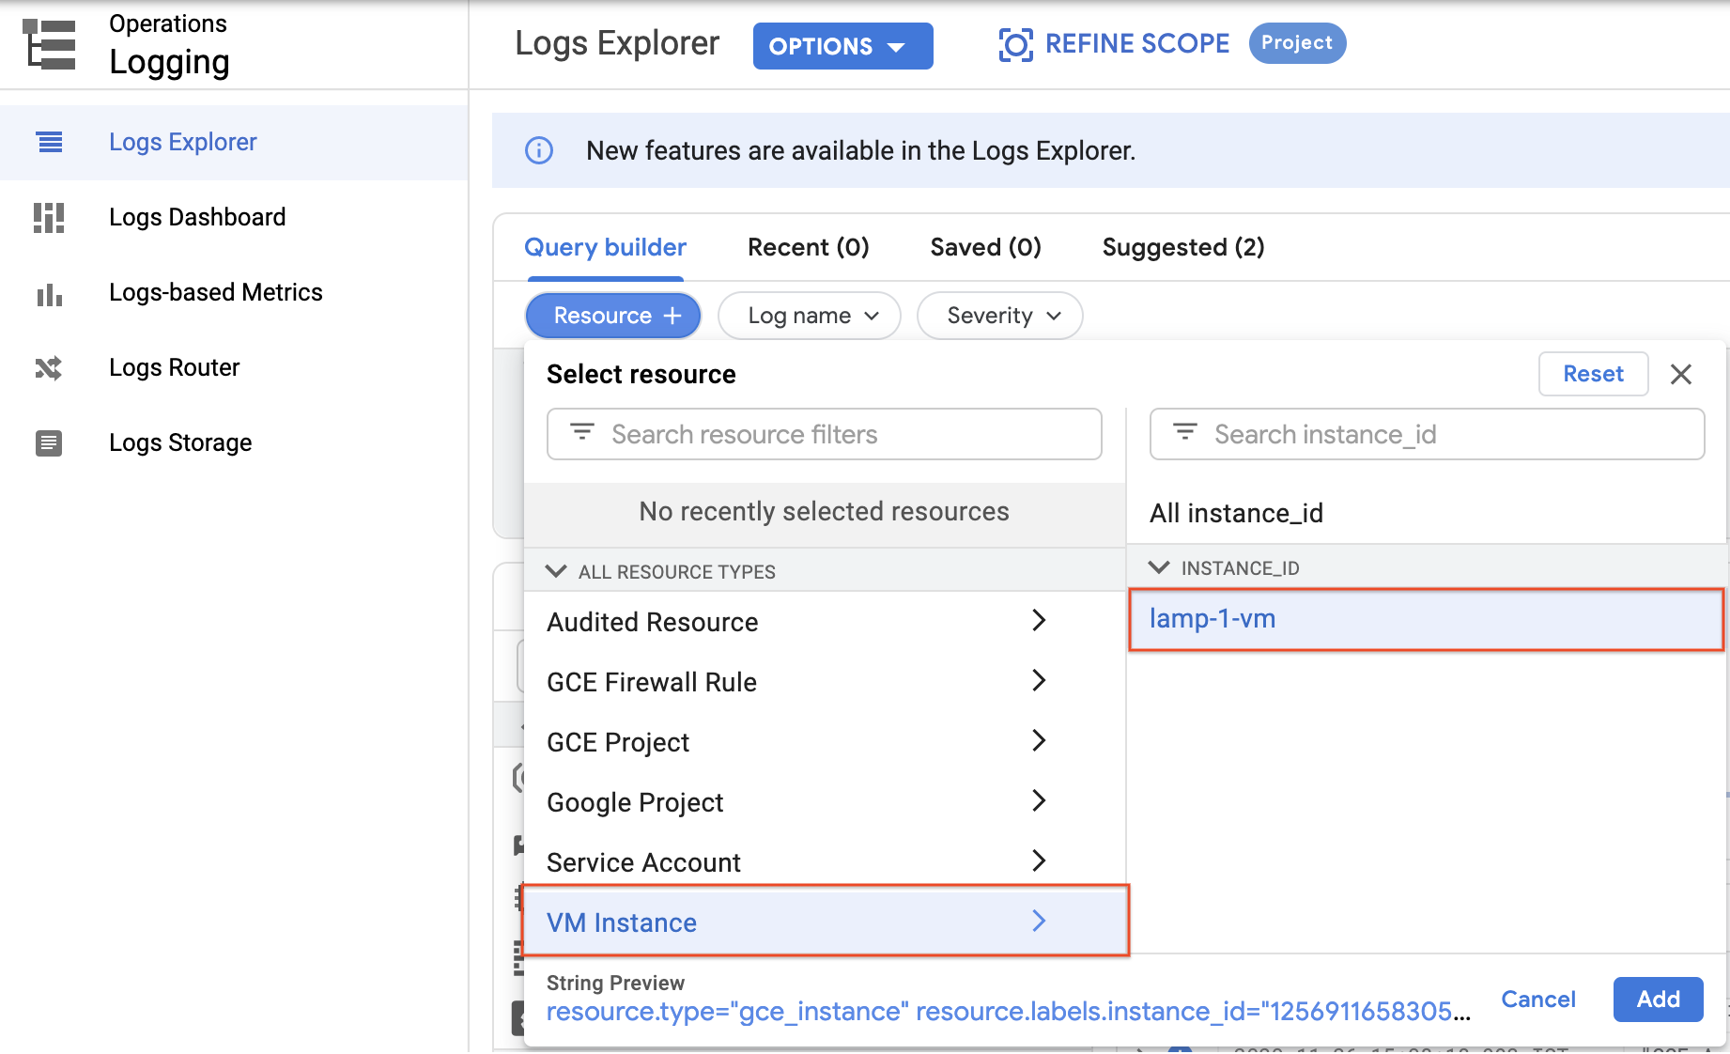Click the info icon in the banner

tap(538, 150)
